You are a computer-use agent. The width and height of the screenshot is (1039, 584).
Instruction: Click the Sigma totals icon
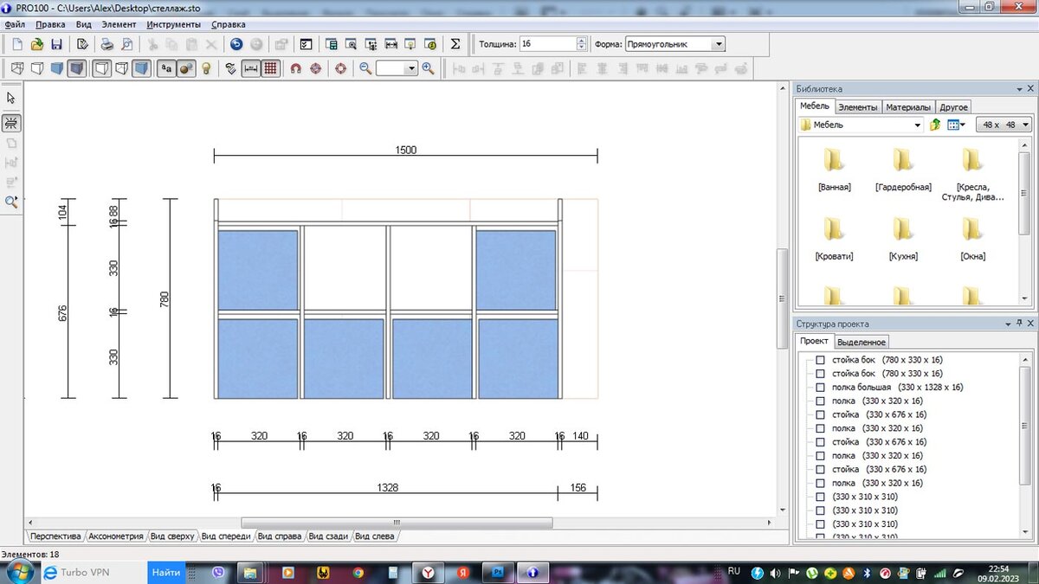coord(455,44)
